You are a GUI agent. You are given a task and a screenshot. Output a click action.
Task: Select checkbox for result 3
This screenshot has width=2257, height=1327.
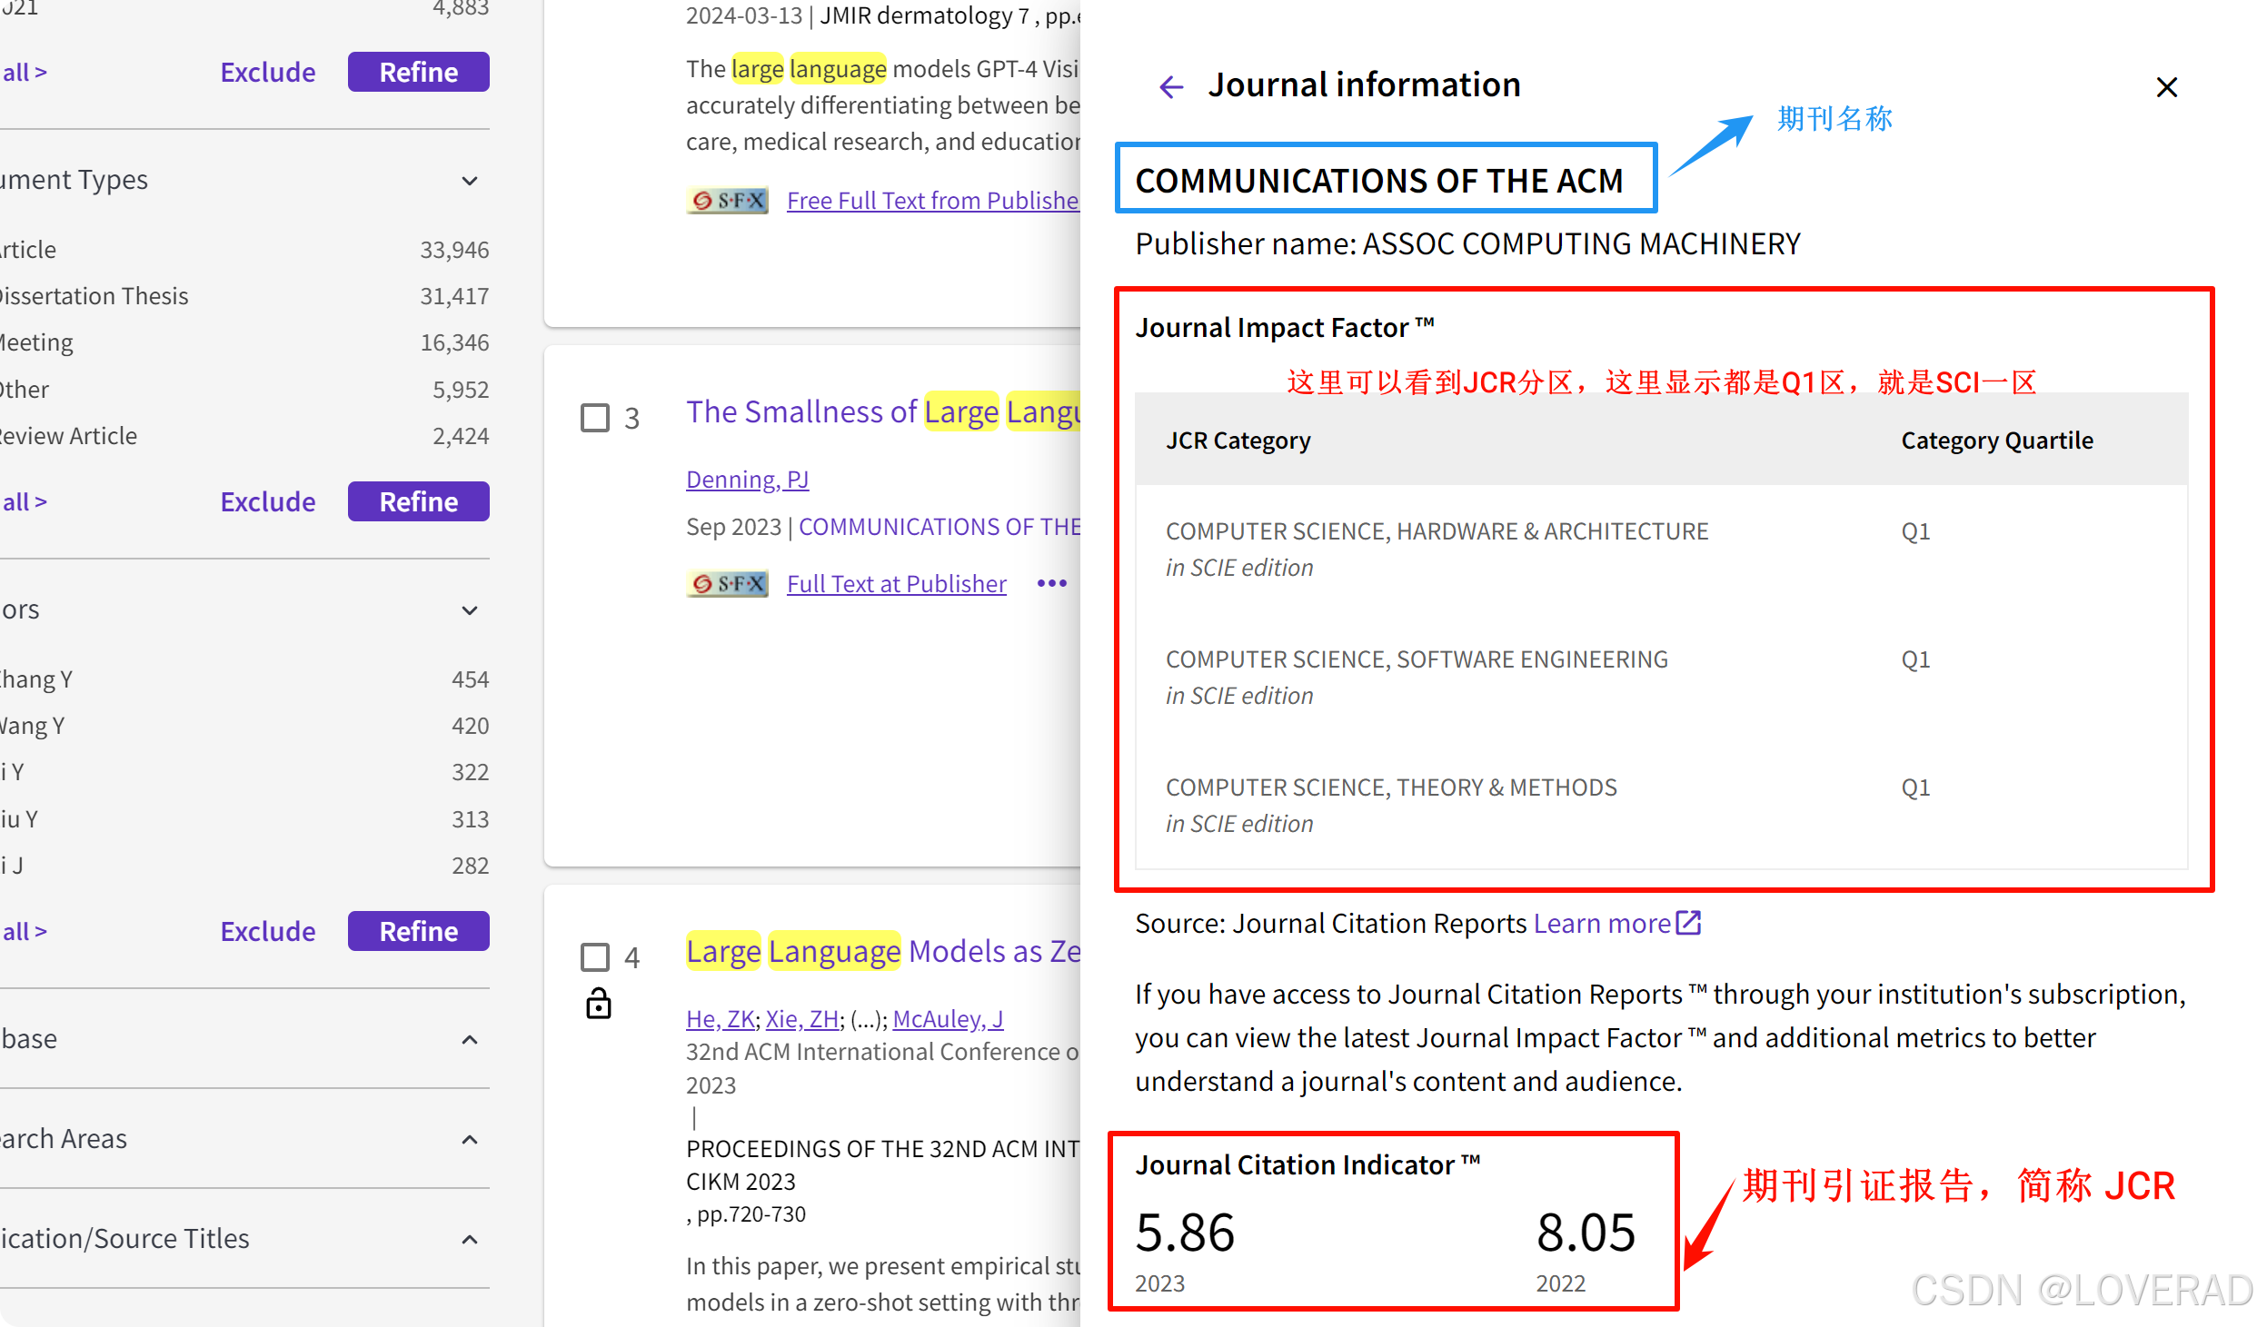[x=595, y=418]
